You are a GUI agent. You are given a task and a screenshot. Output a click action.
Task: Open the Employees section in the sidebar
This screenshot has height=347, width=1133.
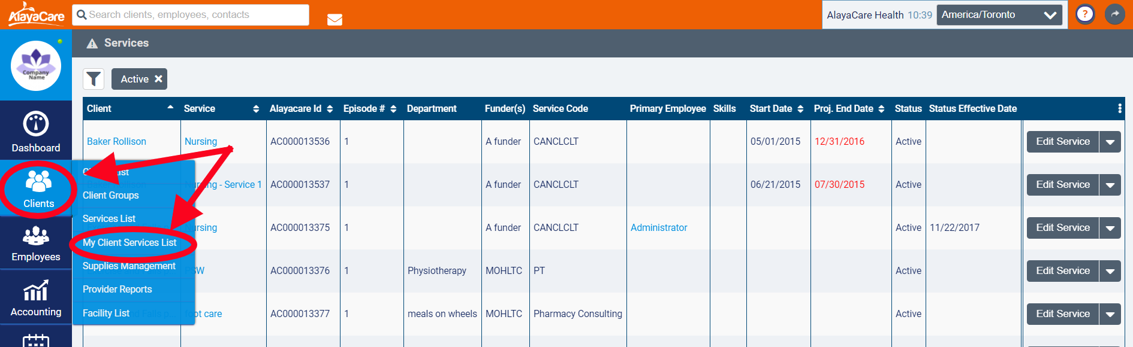(36, 244)
